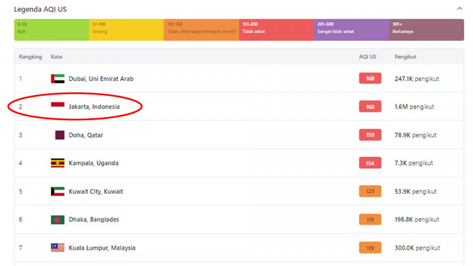473x266 pixels.
Task: Open the Dubai, Uni Emirat Arab link
Action: pos(101,79)
